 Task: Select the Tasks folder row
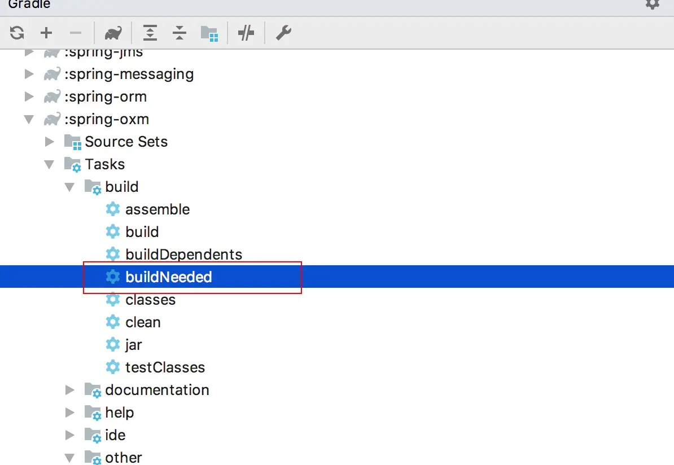[337, 164]
